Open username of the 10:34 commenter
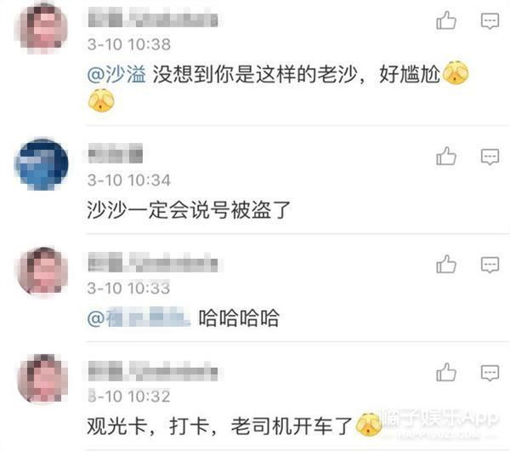Viewport: 510px width, 452px height. pos(116,153)
